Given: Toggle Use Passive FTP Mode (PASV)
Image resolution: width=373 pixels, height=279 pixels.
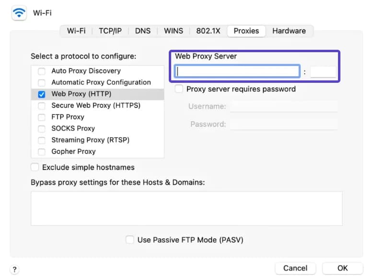Looking at the screenshot, I should click(x=130, y=240).
